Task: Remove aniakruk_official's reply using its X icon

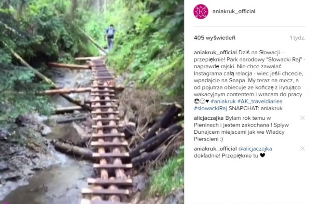Action: [302, 149]
